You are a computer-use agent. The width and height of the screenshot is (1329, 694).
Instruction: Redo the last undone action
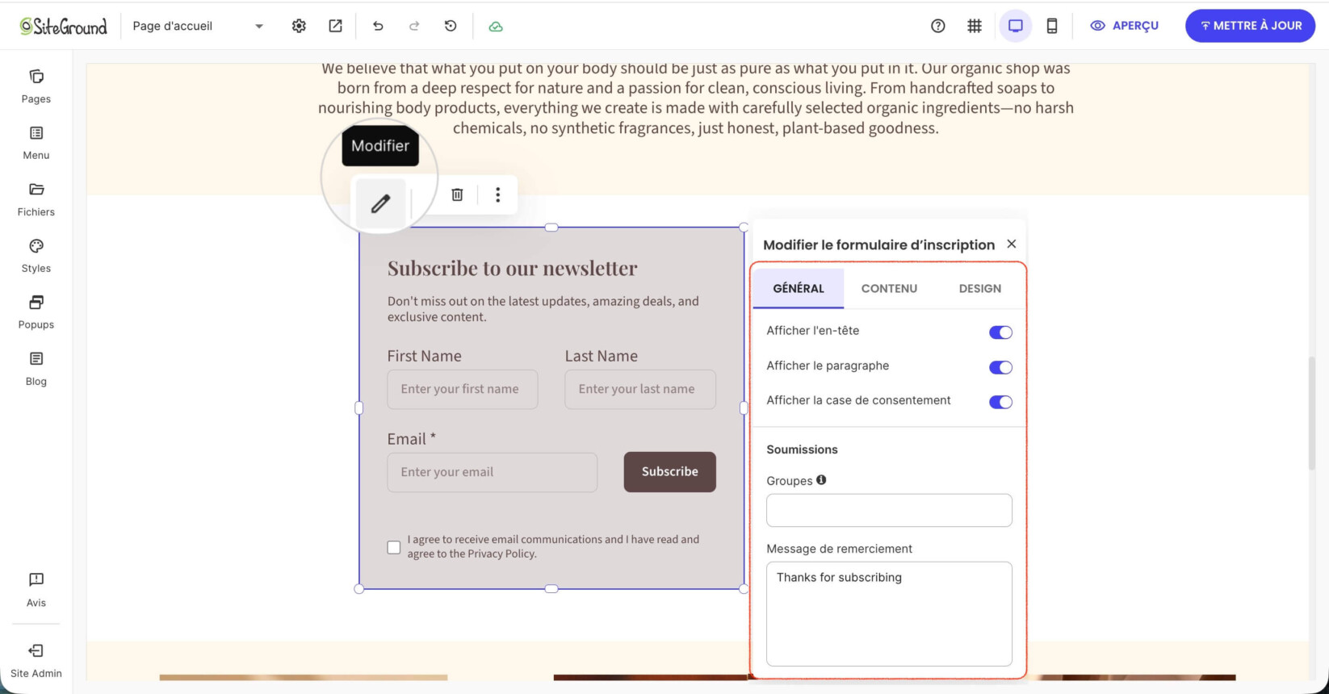(414, 26)
